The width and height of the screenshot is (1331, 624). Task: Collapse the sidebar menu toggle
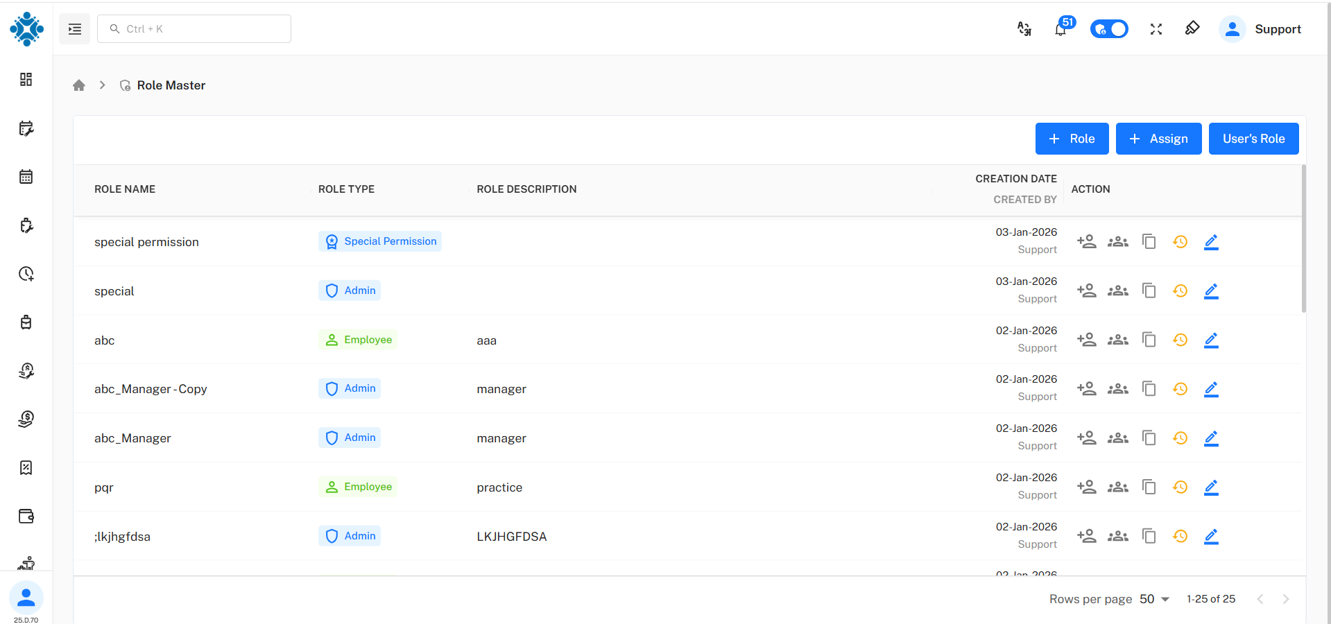point(75,29)
